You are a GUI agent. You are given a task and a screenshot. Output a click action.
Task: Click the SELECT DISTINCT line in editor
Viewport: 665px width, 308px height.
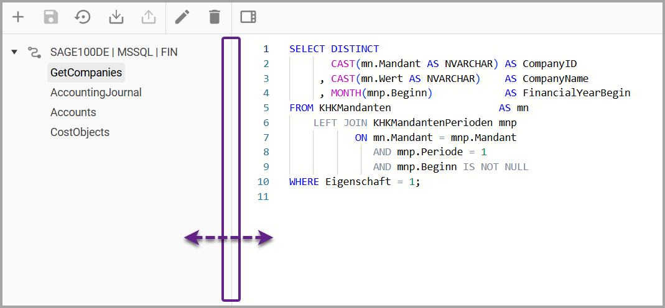334,48
